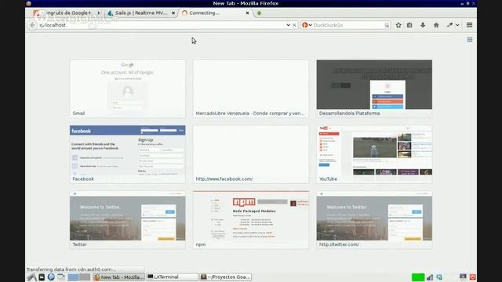
Task: Toggle the new tab page grid icon
Action: 470,40
